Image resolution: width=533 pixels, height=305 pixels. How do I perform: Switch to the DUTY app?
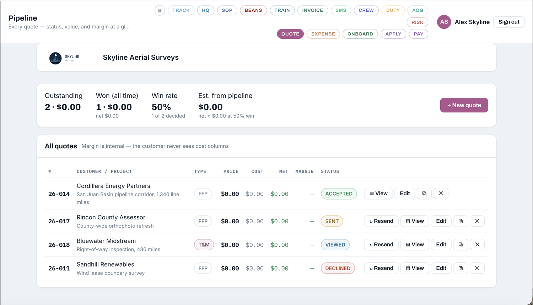[x=393, y=10]
